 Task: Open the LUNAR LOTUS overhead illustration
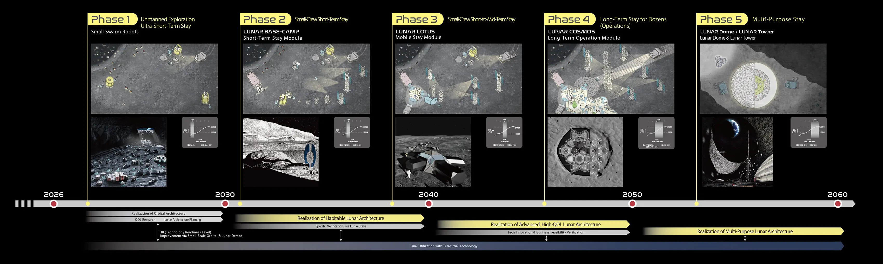click(459, 78)
